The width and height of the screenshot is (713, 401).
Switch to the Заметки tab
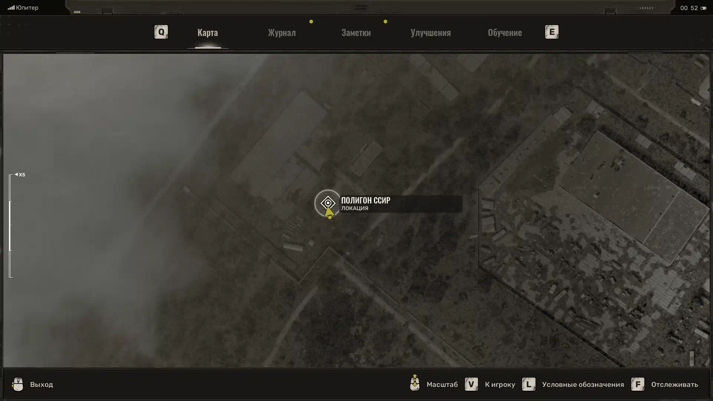point(356,33)
